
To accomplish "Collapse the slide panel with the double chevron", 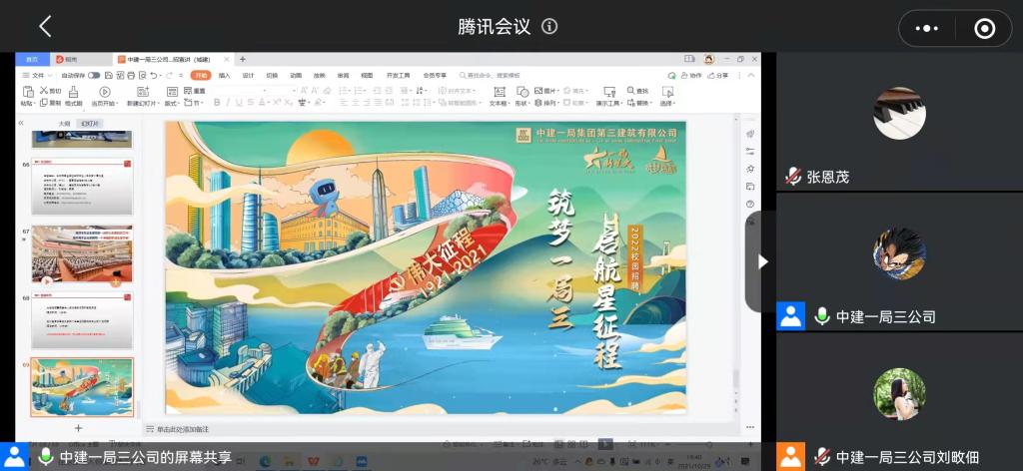I will (21, 123).
